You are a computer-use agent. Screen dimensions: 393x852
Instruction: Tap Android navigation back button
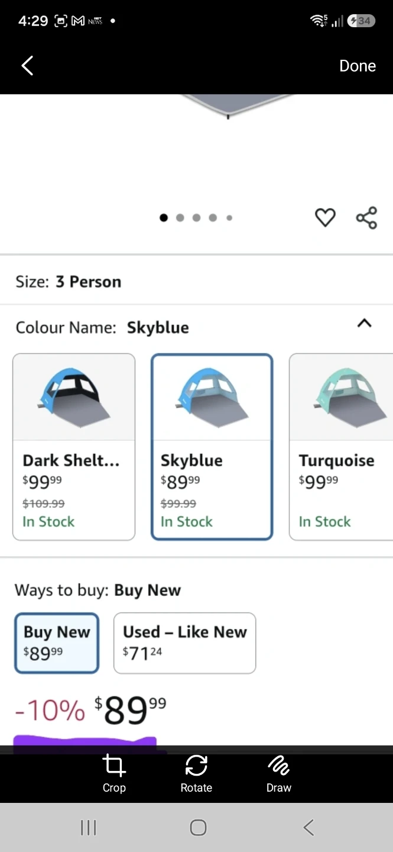[308, 827]
